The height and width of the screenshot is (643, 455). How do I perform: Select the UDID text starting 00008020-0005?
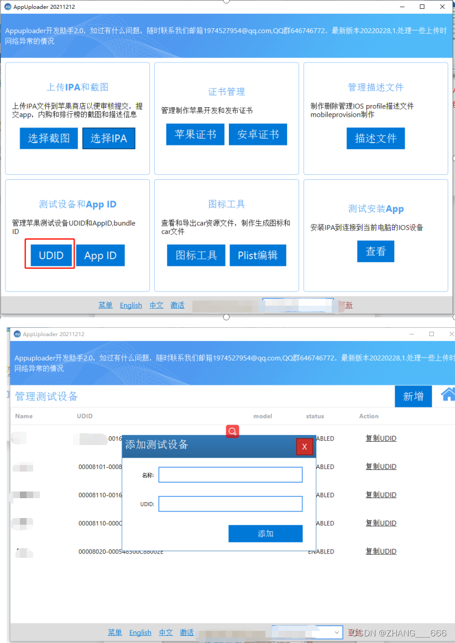tap(121, 552)
